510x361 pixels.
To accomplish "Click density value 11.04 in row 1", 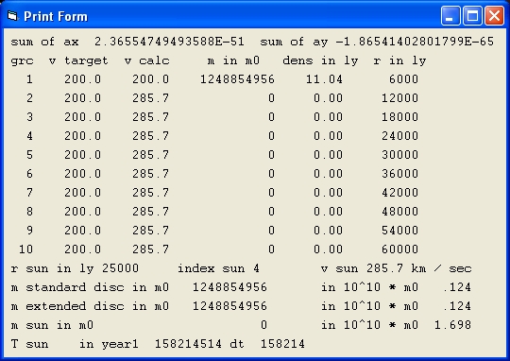I will [x=324, y=79].
